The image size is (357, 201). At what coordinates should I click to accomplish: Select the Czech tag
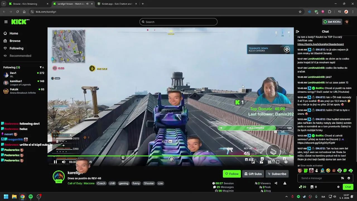(x=101, y=183)
